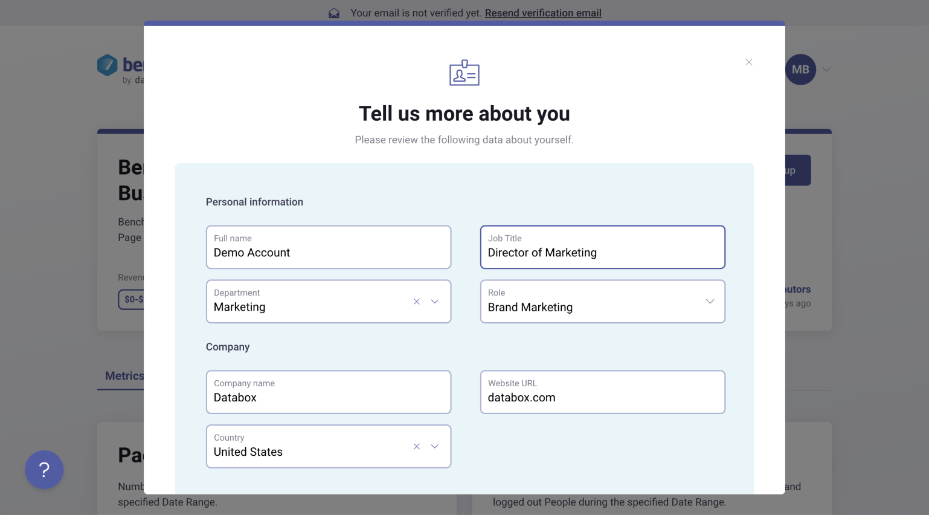
Task: Expand the Department dropdown chevron
Action: point(435,302)
